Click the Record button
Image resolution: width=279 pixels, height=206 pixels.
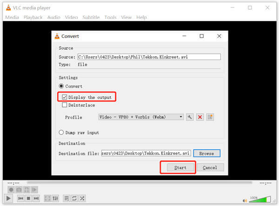(x=11, y=190)
